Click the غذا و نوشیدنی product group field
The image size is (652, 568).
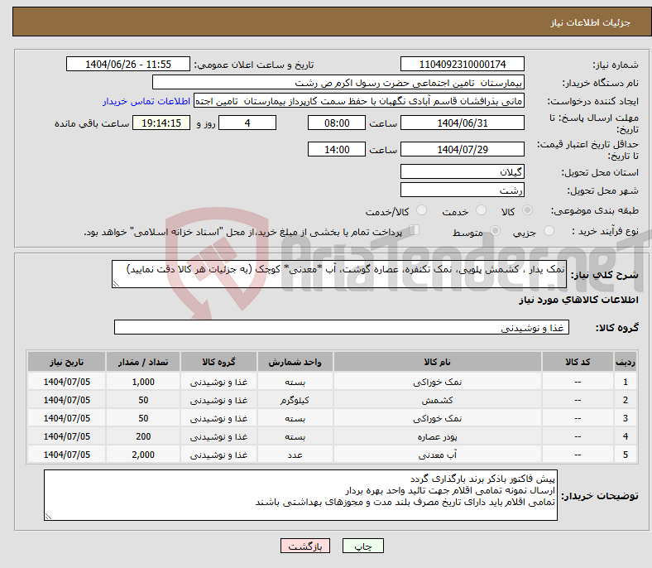click(x=341, y=328)
